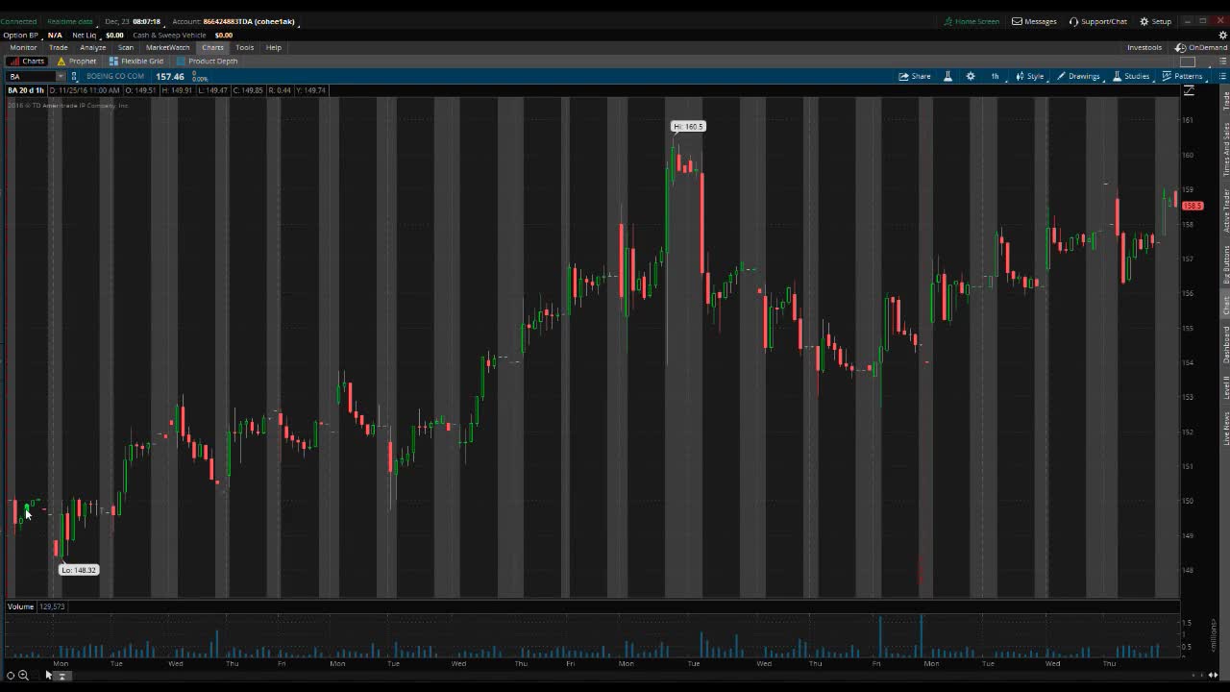Click the red current-price axis label
Image resolution: width=1230 pixels, height=692 pixels.
pos(1193,206)
